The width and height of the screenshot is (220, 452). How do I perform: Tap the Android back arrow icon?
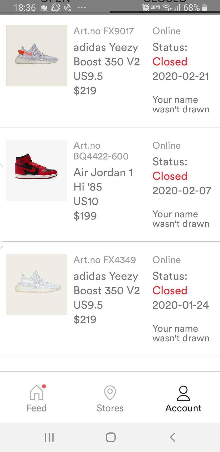[x=173, y=437]
